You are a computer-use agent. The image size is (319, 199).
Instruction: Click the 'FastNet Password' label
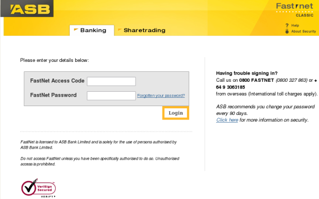click(x=53, y=95)
